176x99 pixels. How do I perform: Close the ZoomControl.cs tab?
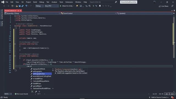click(x=21, y=11)
